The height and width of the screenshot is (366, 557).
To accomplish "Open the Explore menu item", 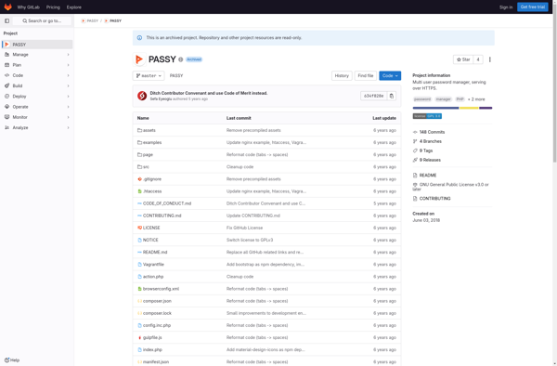I will click(74, 7).
